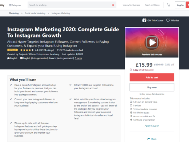The height and width of the screenshot is (142, 189).
Task: Click the mobile and TV access icon
Action: click(131, 116)
